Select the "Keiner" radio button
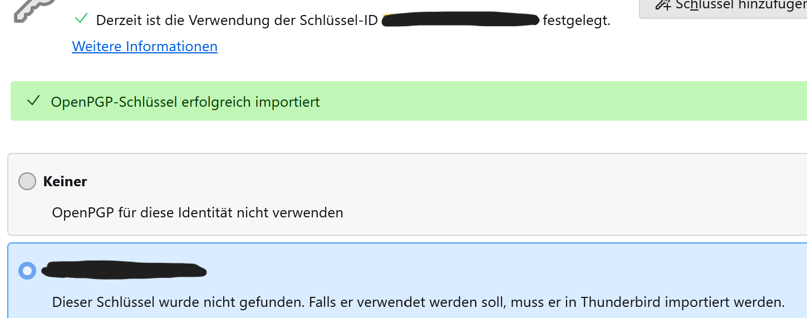 (x=27, y=181)
